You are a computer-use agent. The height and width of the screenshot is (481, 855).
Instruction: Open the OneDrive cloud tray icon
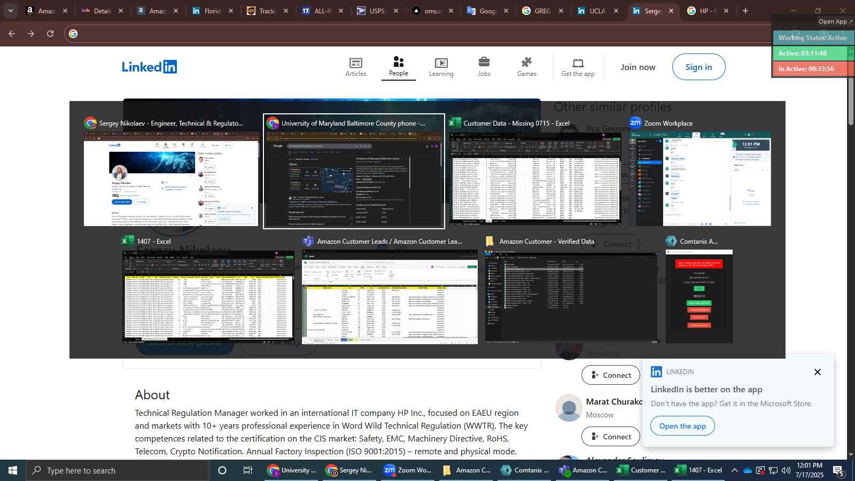pos(748,470)
